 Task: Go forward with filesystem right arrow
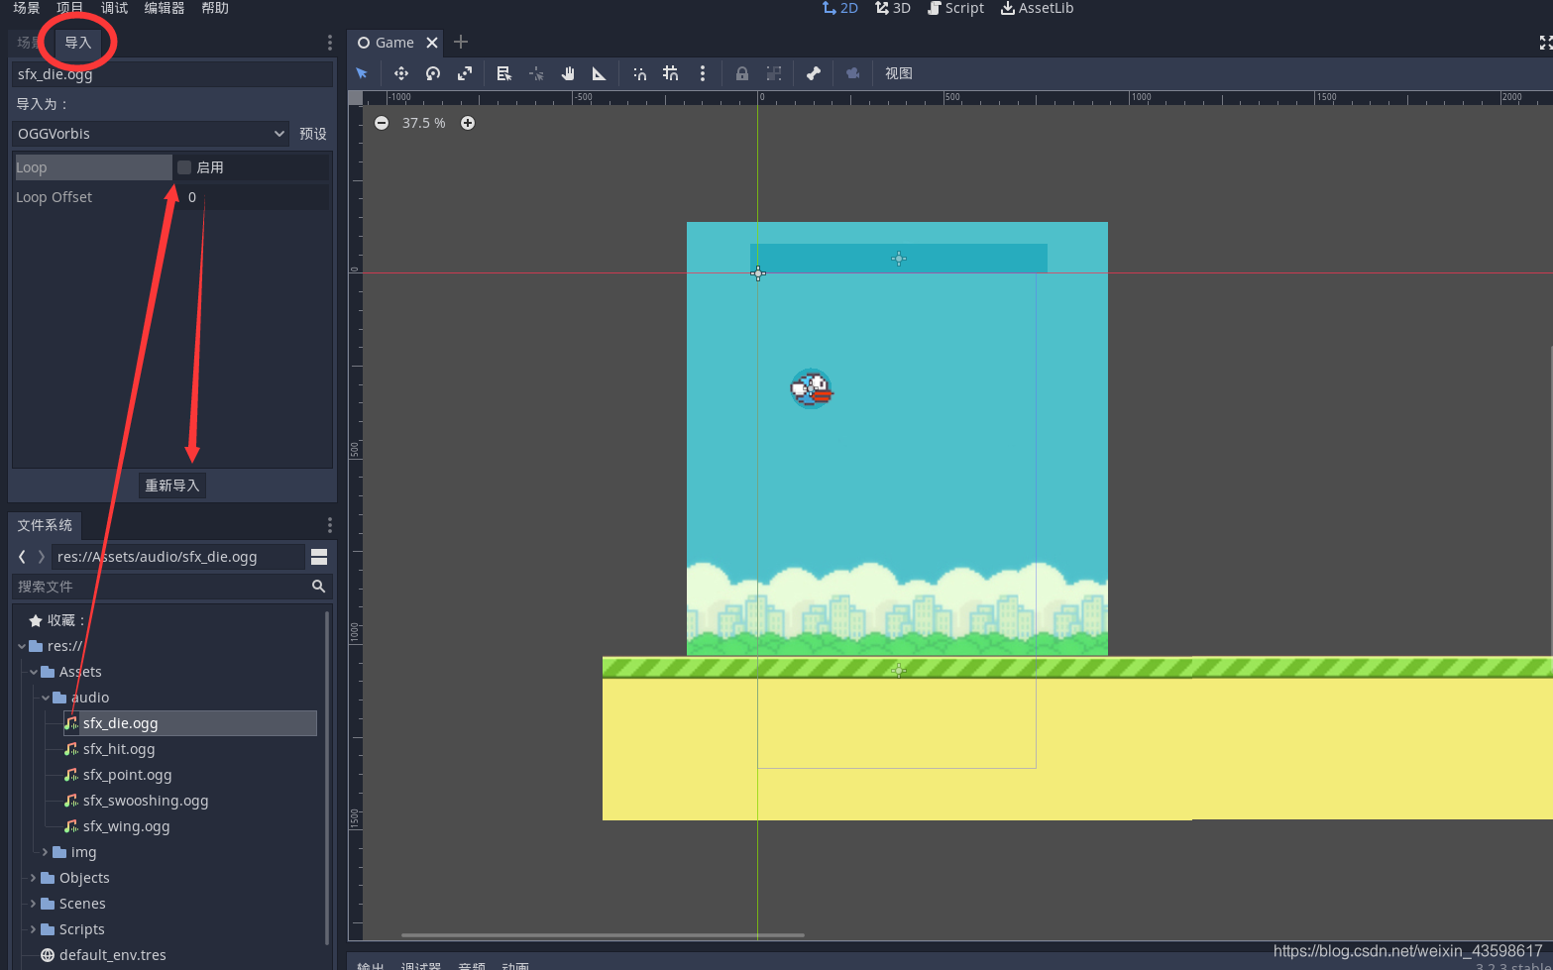[41, 557]
